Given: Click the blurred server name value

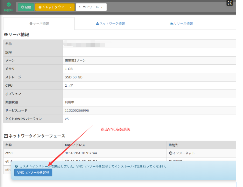Looking at the screenshot, I should 84,44.
